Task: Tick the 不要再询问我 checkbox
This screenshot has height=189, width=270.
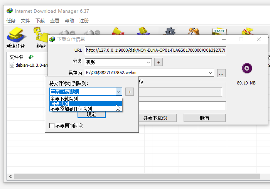Action: pyautogui.click(x=52, y=125)
